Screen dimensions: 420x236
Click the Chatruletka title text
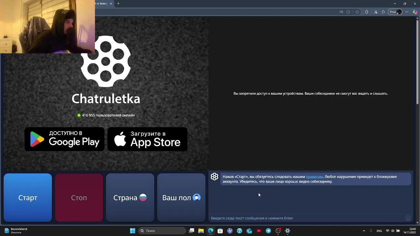coord(106,99)
